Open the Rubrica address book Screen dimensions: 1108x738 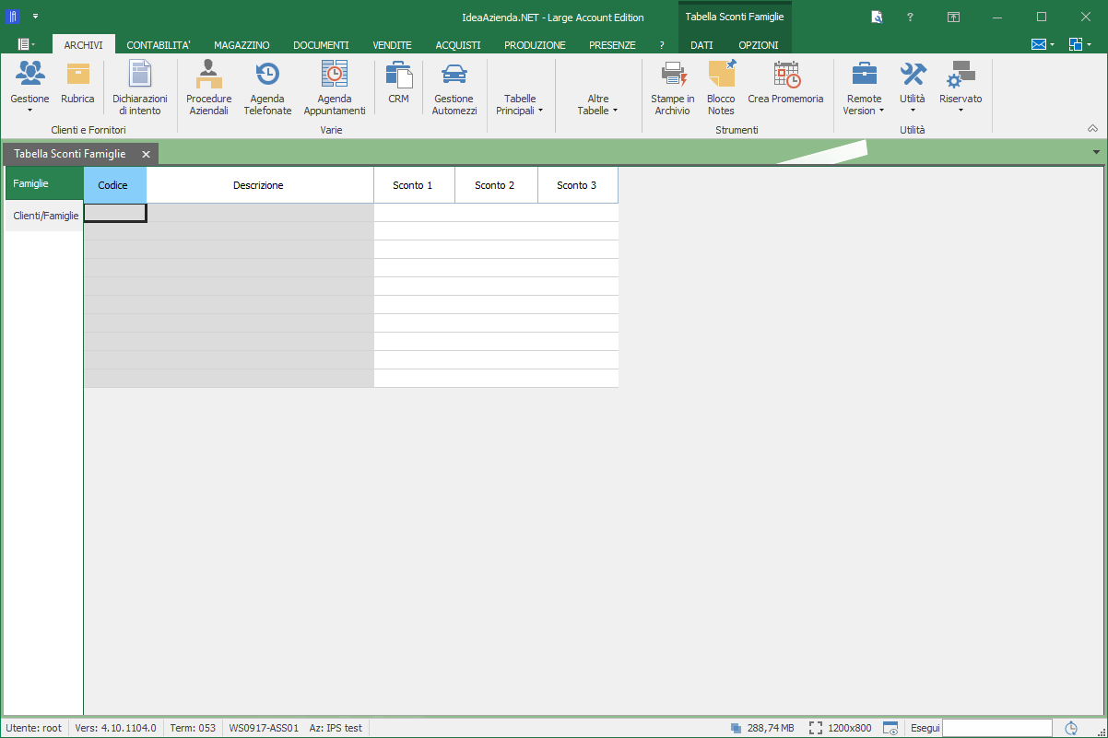(x=77, y=74)
